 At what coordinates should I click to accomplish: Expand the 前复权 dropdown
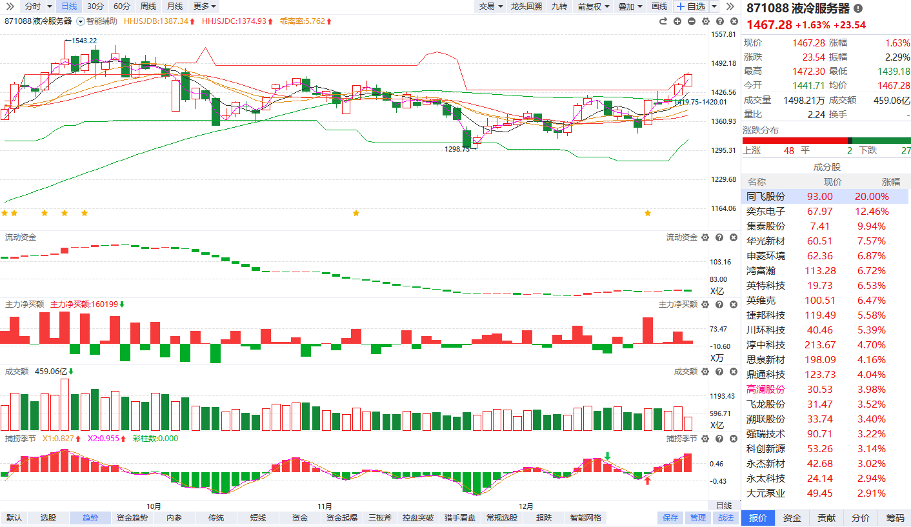coord(593,6)
